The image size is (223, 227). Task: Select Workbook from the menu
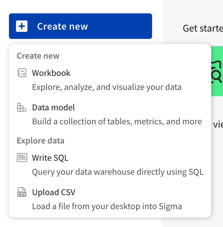tap(51, 73)
